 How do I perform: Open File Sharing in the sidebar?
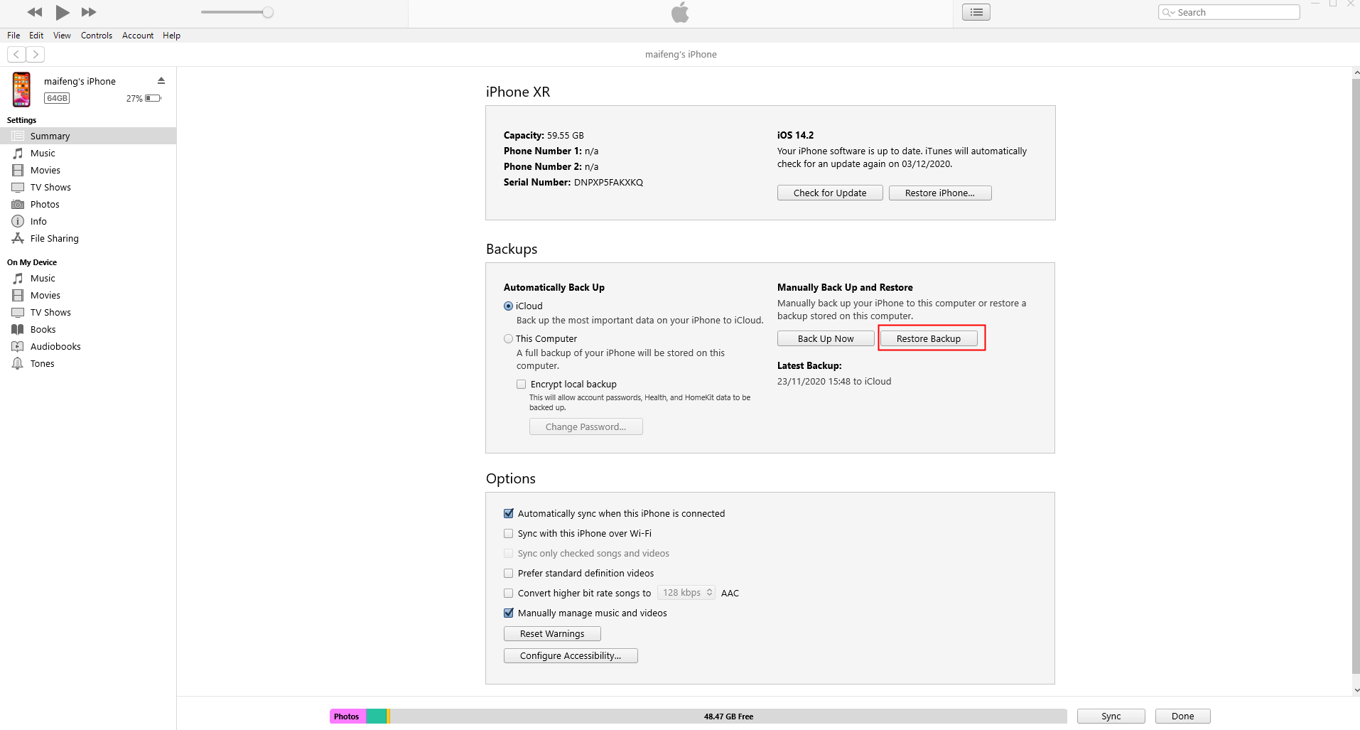(54, 239)
